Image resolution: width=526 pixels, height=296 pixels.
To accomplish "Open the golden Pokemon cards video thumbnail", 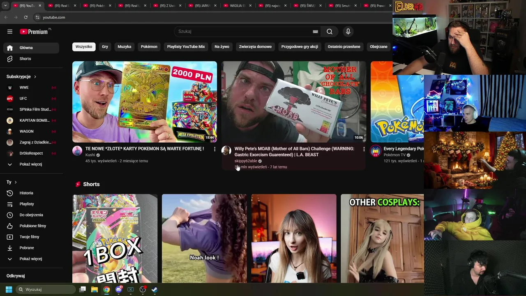I will coord(145,102).
